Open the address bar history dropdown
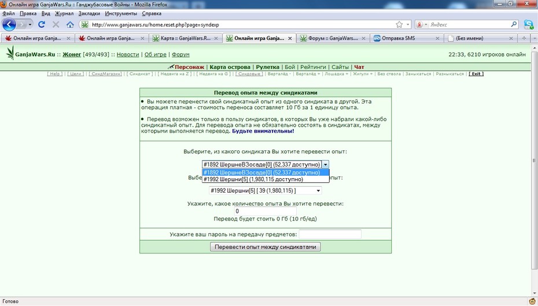 click(x=408, y=24)
